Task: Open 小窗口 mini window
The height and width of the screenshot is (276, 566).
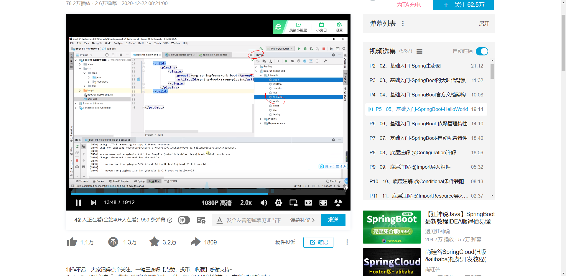Action: point(321,27)
